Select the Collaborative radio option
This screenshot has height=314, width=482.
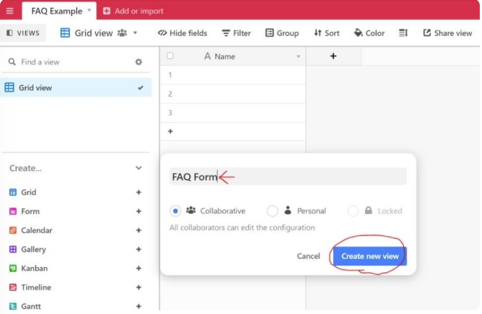click(x=175, y=211)
